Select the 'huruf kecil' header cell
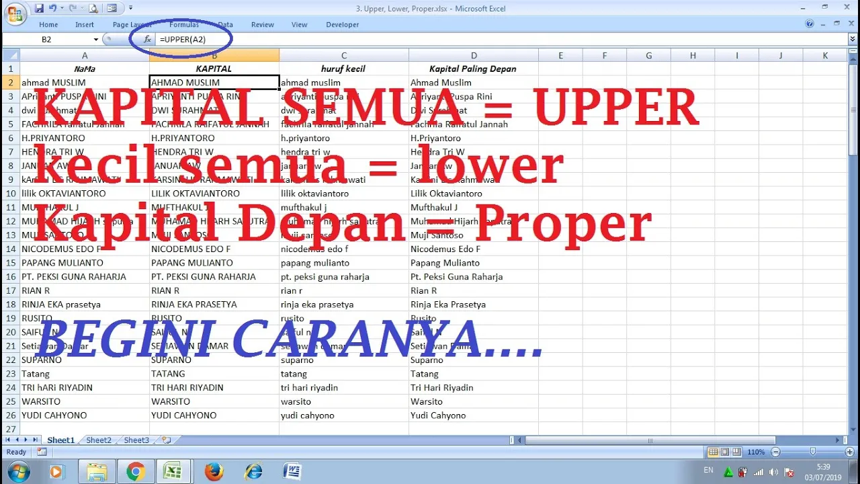The image size is (860, 484). 344,69
